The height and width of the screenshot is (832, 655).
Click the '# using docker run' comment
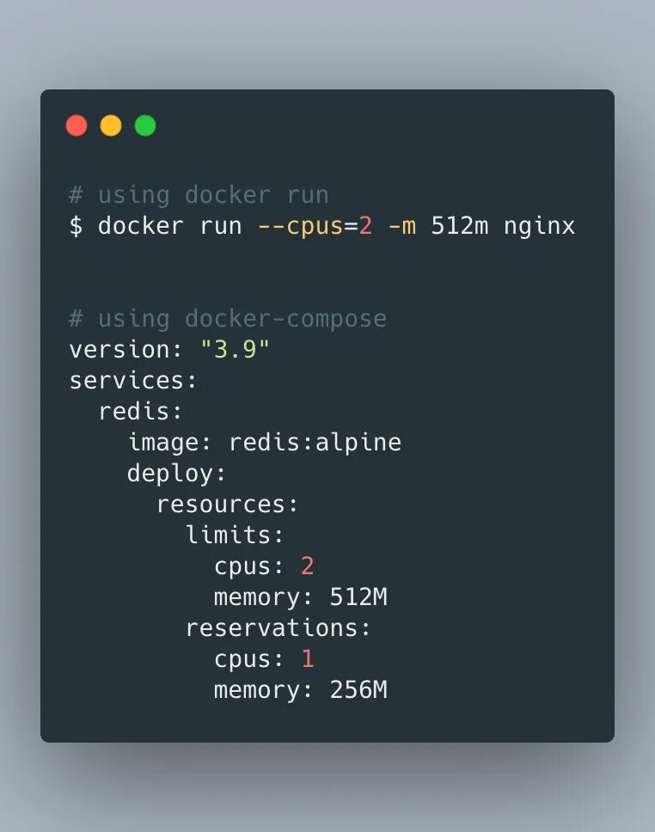199,195
